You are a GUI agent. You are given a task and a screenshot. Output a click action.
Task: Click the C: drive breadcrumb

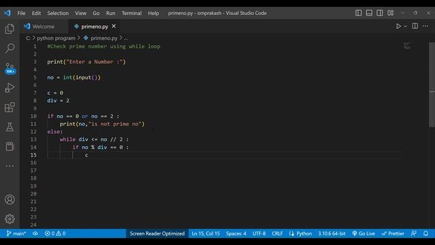click(29, 38)
